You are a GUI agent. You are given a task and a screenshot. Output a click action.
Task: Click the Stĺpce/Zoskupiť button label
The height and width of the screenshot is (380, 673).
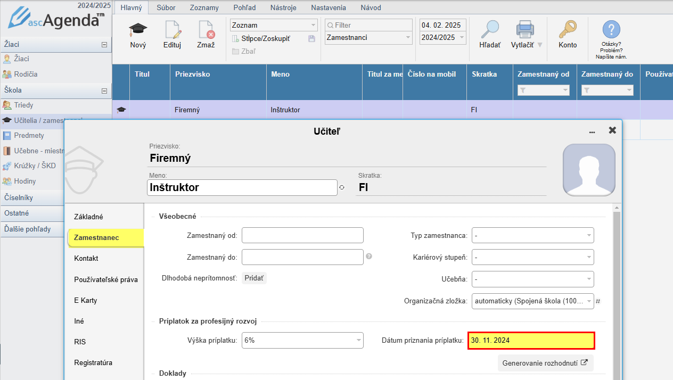pyautogui.click(x=266, y=39)
